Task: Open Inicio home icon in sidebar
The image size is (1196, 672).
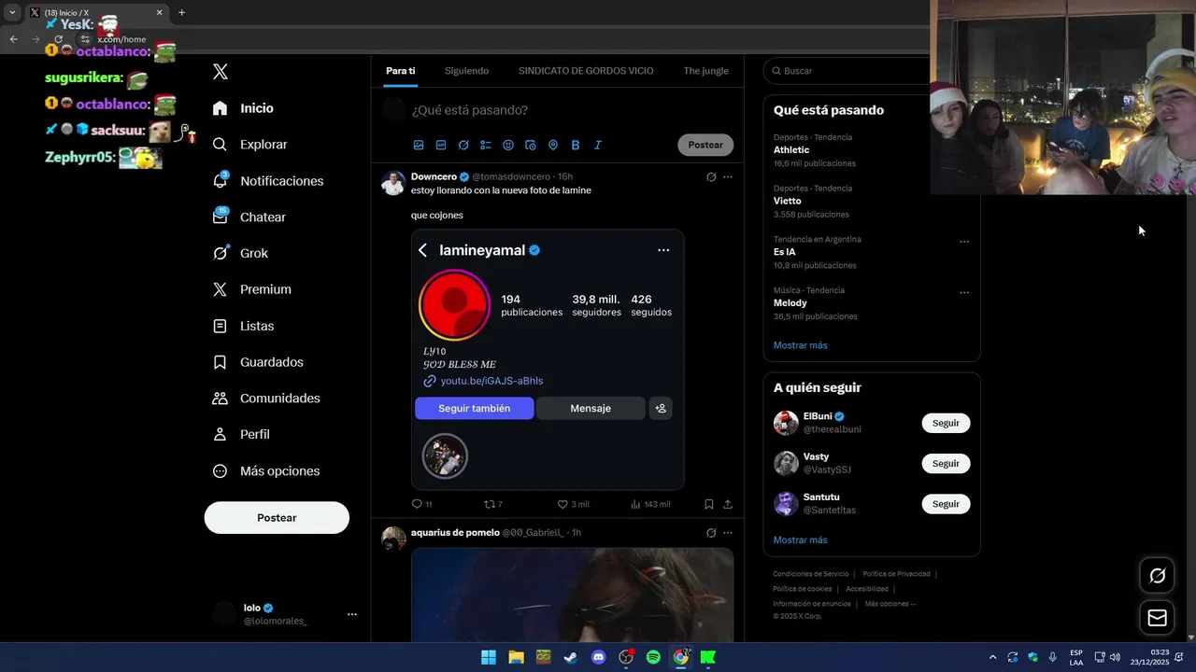Action: click(x=221, y=108)
